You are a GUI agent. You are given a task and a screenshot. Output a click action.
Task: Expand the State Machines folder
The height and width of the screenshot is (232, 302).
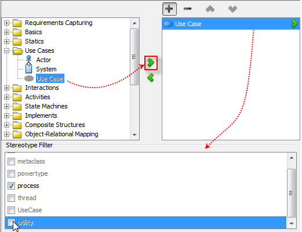(x=6, y=106)
